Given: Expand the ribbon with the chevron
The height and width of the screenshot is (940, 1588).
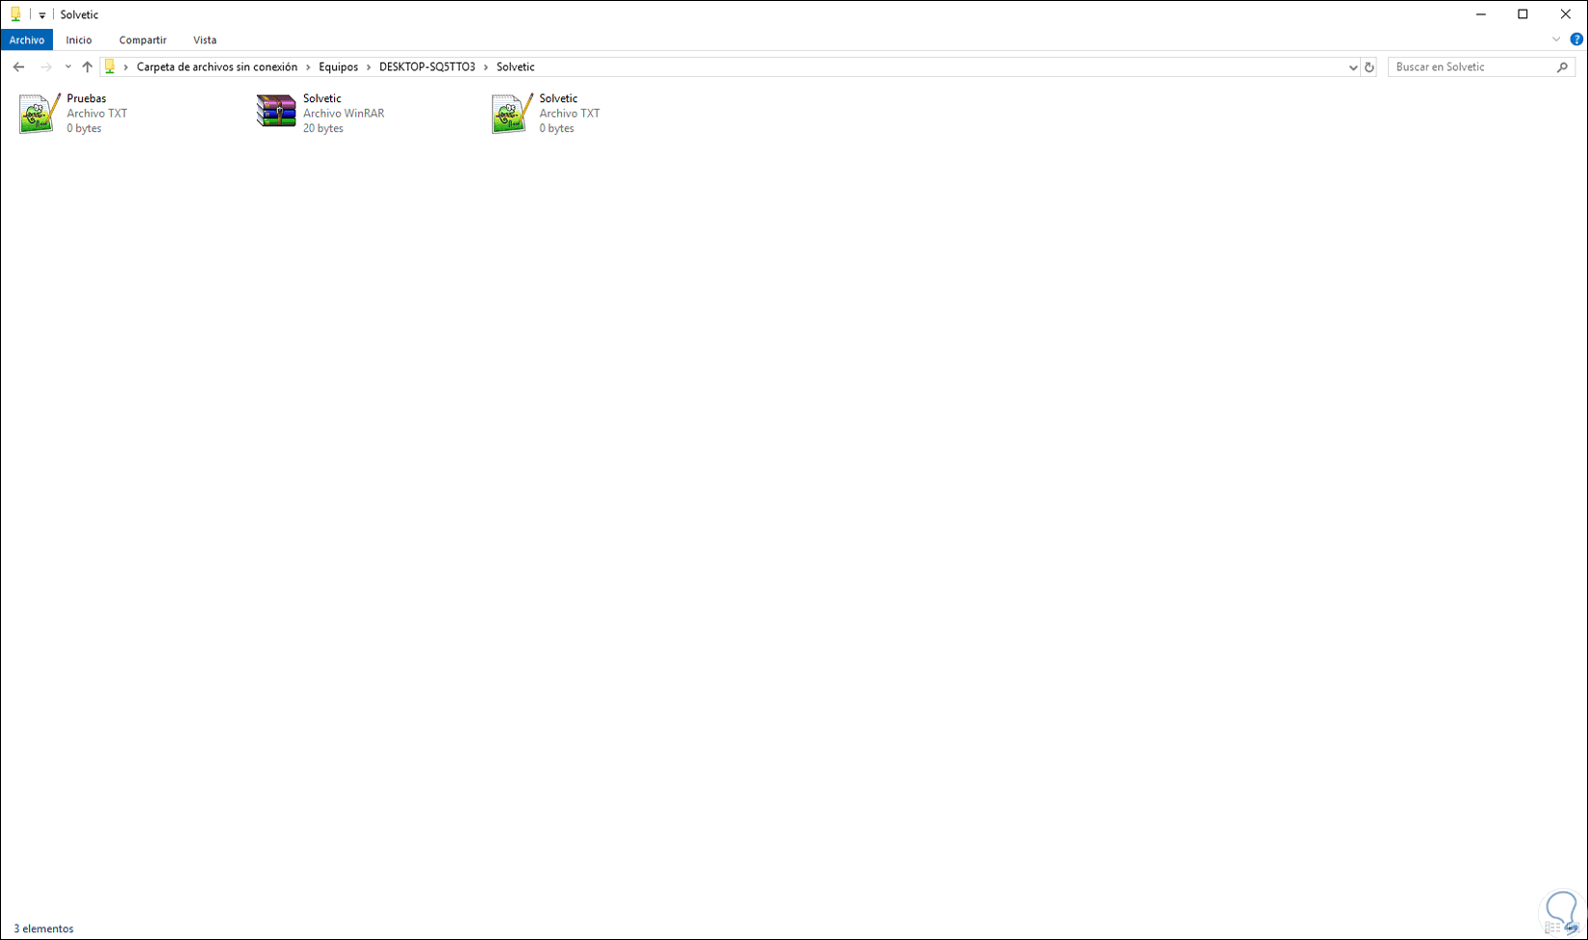Looking at the screenshot, I should (x=1556, y=39).
